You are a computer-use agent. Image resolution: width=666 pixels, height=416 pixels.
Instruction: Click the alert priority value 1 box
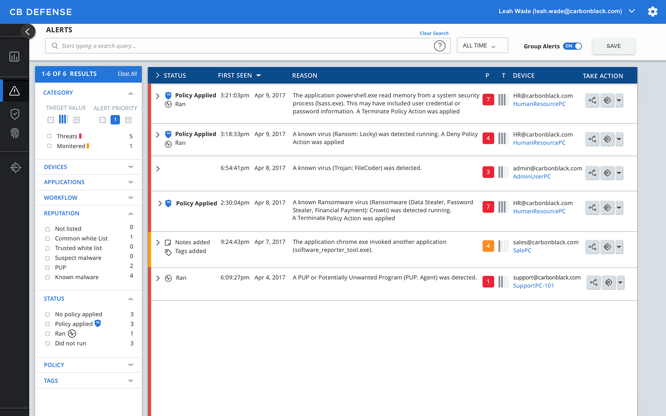[x=115, y=120]
